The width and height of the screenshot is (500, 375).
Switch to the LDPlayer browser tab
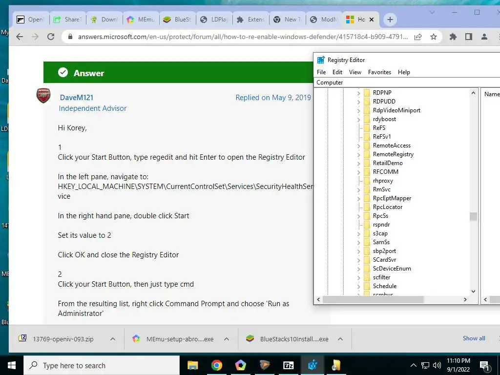coord(214,20)
